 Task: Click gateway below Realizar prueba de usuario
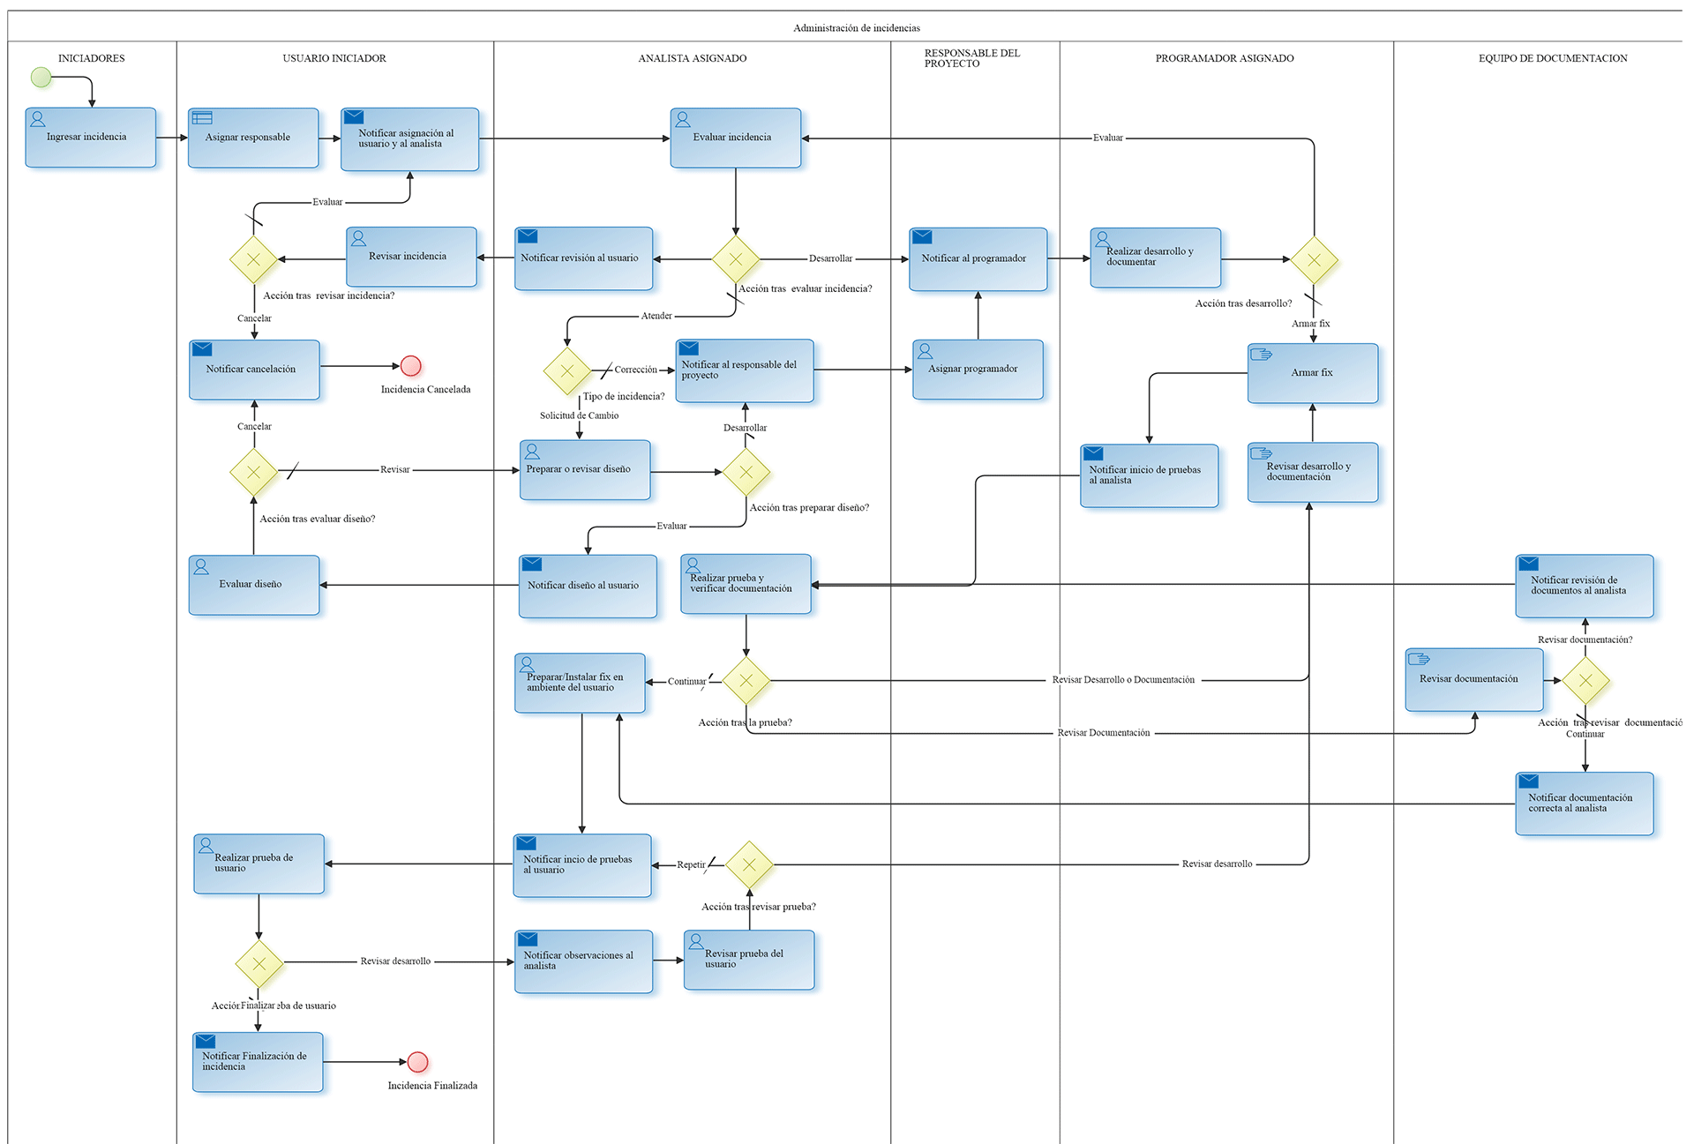[x=259, y=963]
